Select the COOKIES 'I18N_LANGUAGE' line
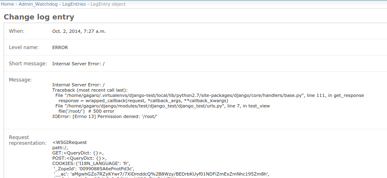This screenshot has width=387, height=178. (91, 163)
